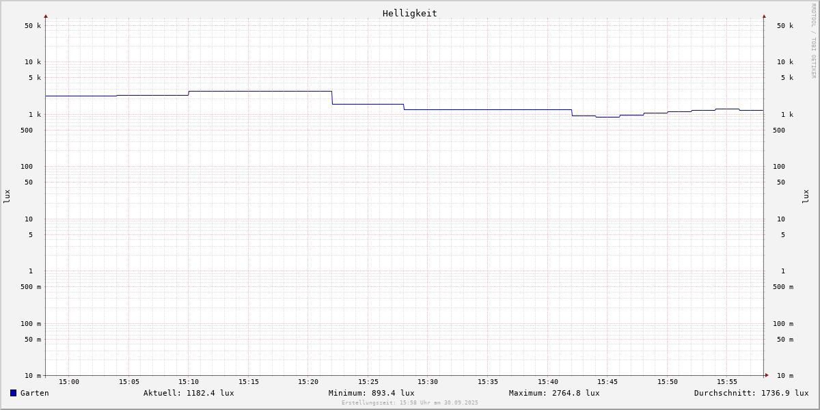Click the left axis 100 m label
820x410 pixels.
[31, 324]
